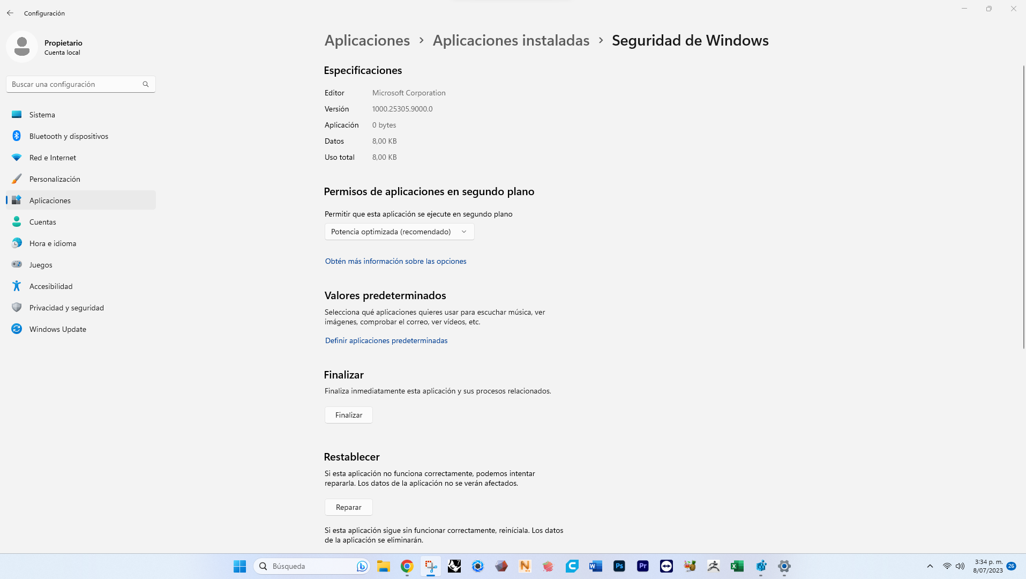This screenshot has width=1026, height=579.
Task: Open Personalización category
Action: point(81,179)
